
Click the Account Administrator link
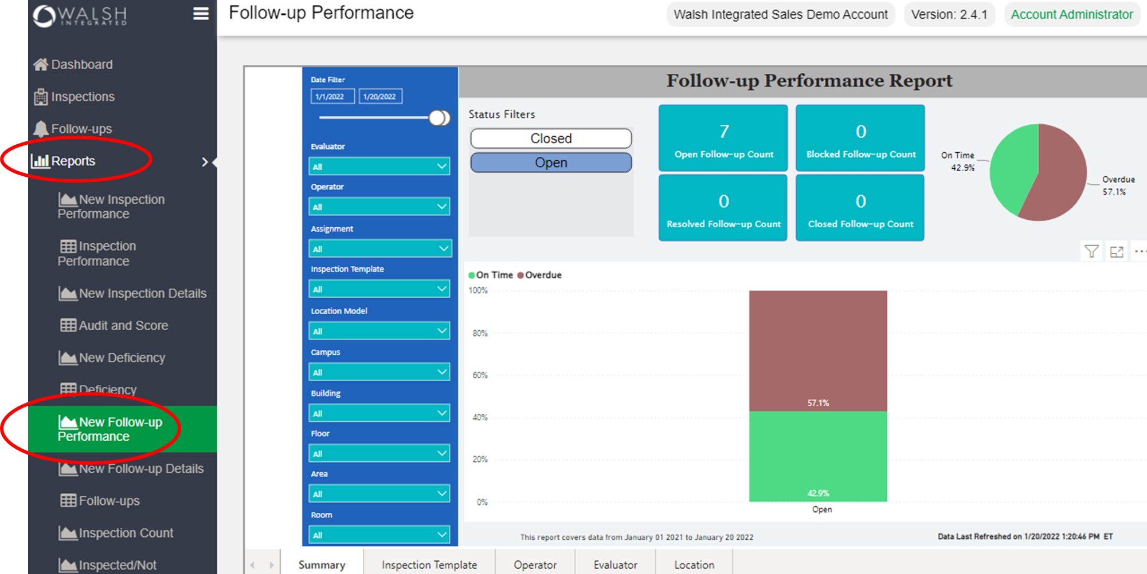(x=1071, y=14)
